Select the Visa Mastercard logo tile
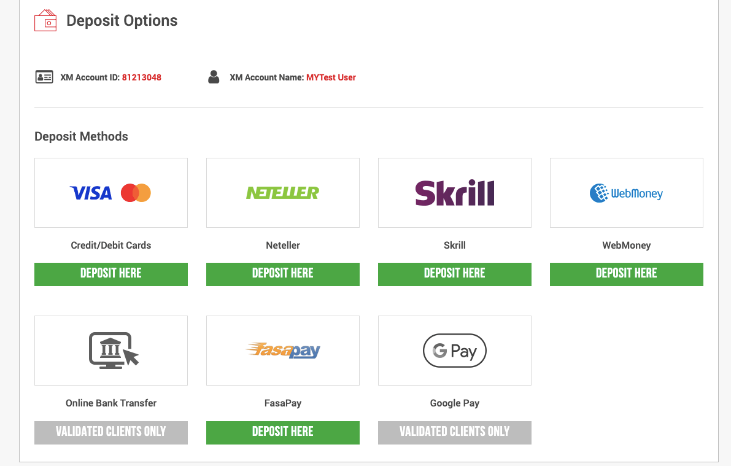This screenshot has height=466, width=731. [111, 193]
